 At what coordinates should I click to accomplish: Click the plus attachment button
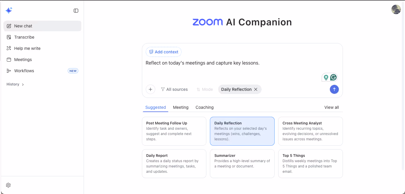click(150, 89)
